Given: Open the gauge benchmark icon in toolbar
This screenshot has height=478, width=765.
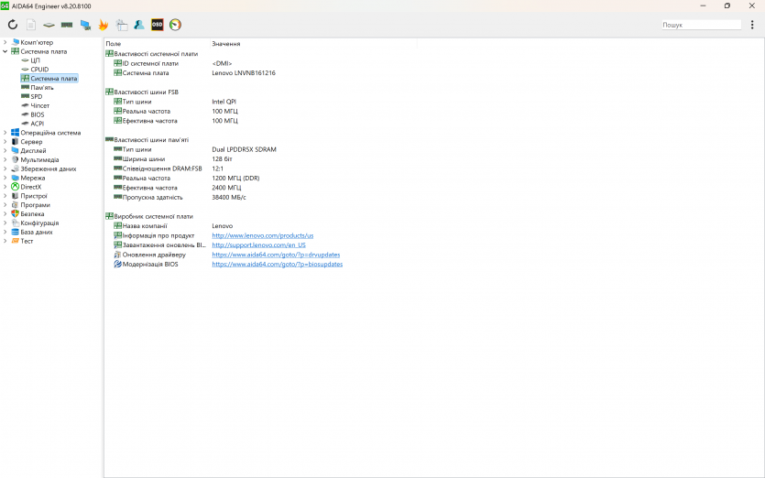Looking at the screenshot, I should tap(175, 25).
